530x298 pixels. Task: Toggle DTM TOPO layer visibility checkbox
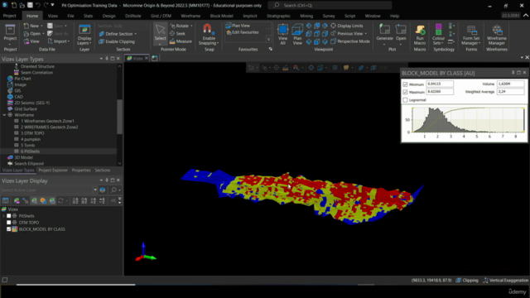[x=9, y=223]
